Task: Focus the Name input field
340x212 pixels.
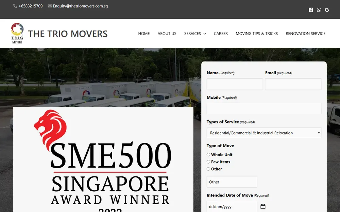Action: (235, 84)
